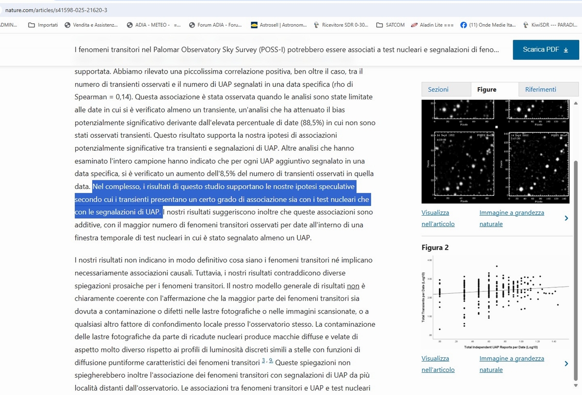
Task: Switch to the Sezioni tab
Action: pyautogui.click(x=438, y=89)
